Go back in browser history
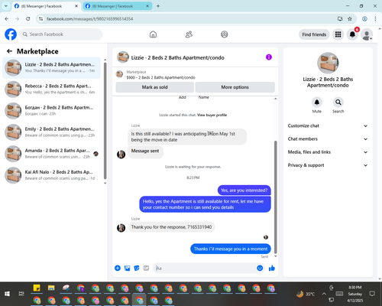Viewport: 382px width, 306px height. 7,18
